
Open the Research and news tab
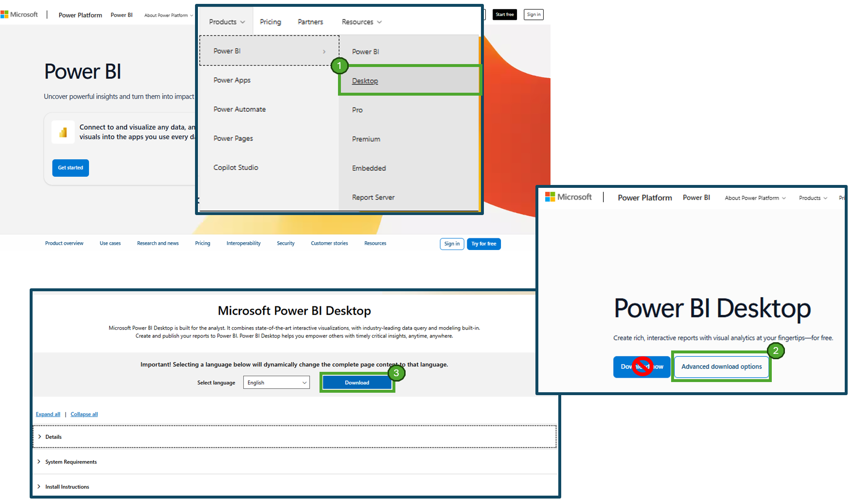click(x=158, y=243)
